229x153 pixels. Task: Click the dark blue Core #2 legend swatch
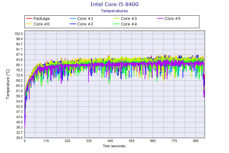click(73, 24)
